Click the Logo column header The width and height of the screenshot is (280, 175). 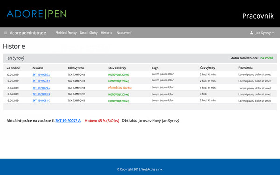[155, 68]
